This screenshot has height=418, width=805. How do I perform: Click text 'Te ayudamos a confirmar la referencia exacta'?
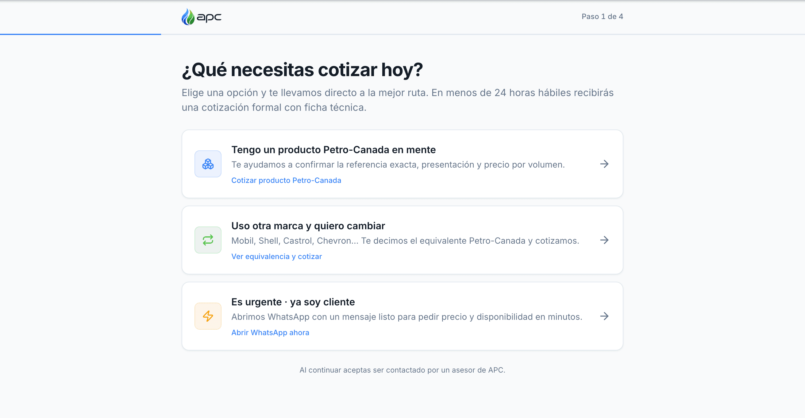pos(325,164)
